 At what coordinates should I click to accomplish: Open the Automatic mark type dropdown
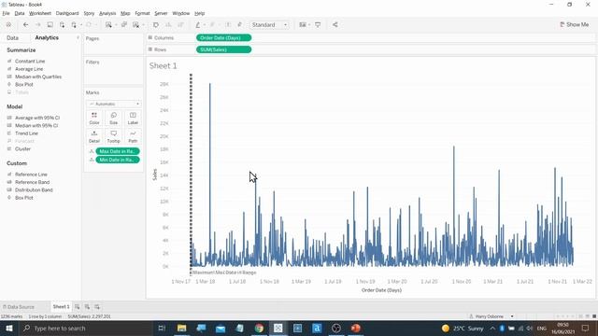[x=114, y=104]
